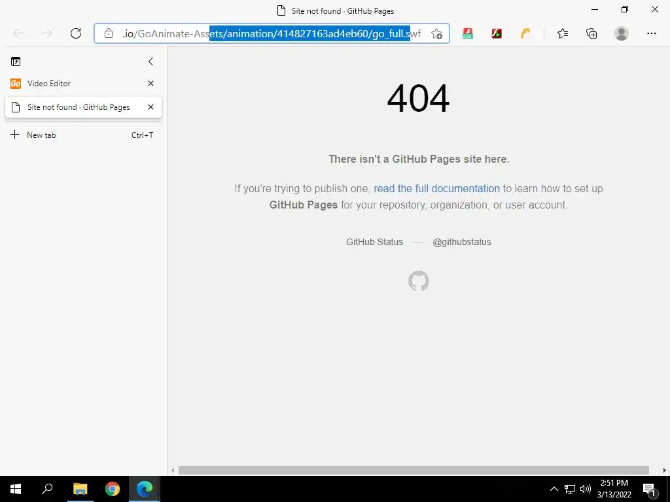View site info via the lock icon
Viewport: 670px width, 502px height.
(x=109, y=33)
